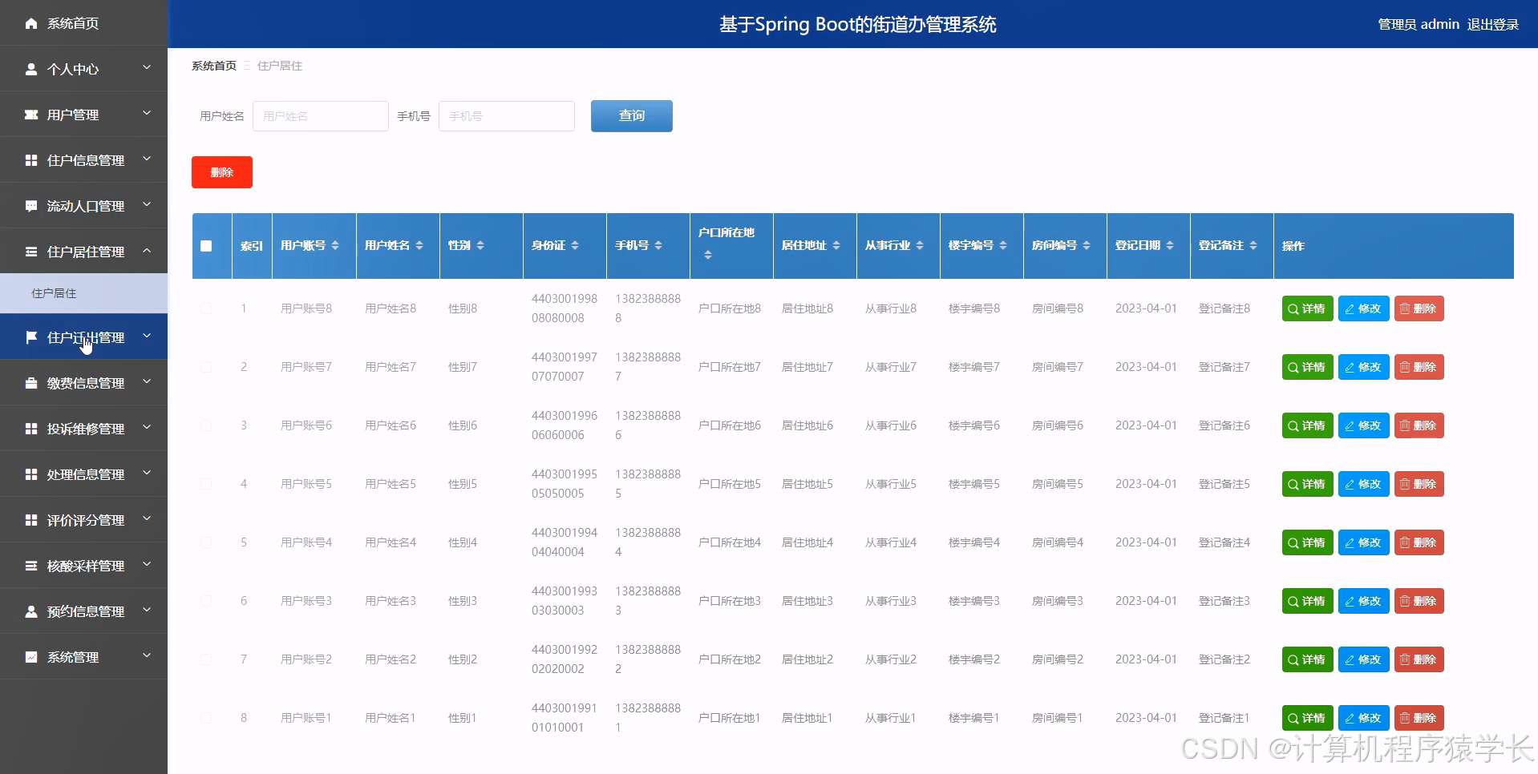Click the home icon beside 系统首页
The image size is (1538, 774).
(x=30, y=23)
